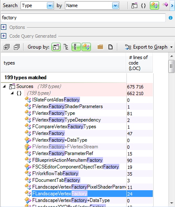Click the method scope icon in search bar
Screen dimensions: 175x207
point(165,5)
